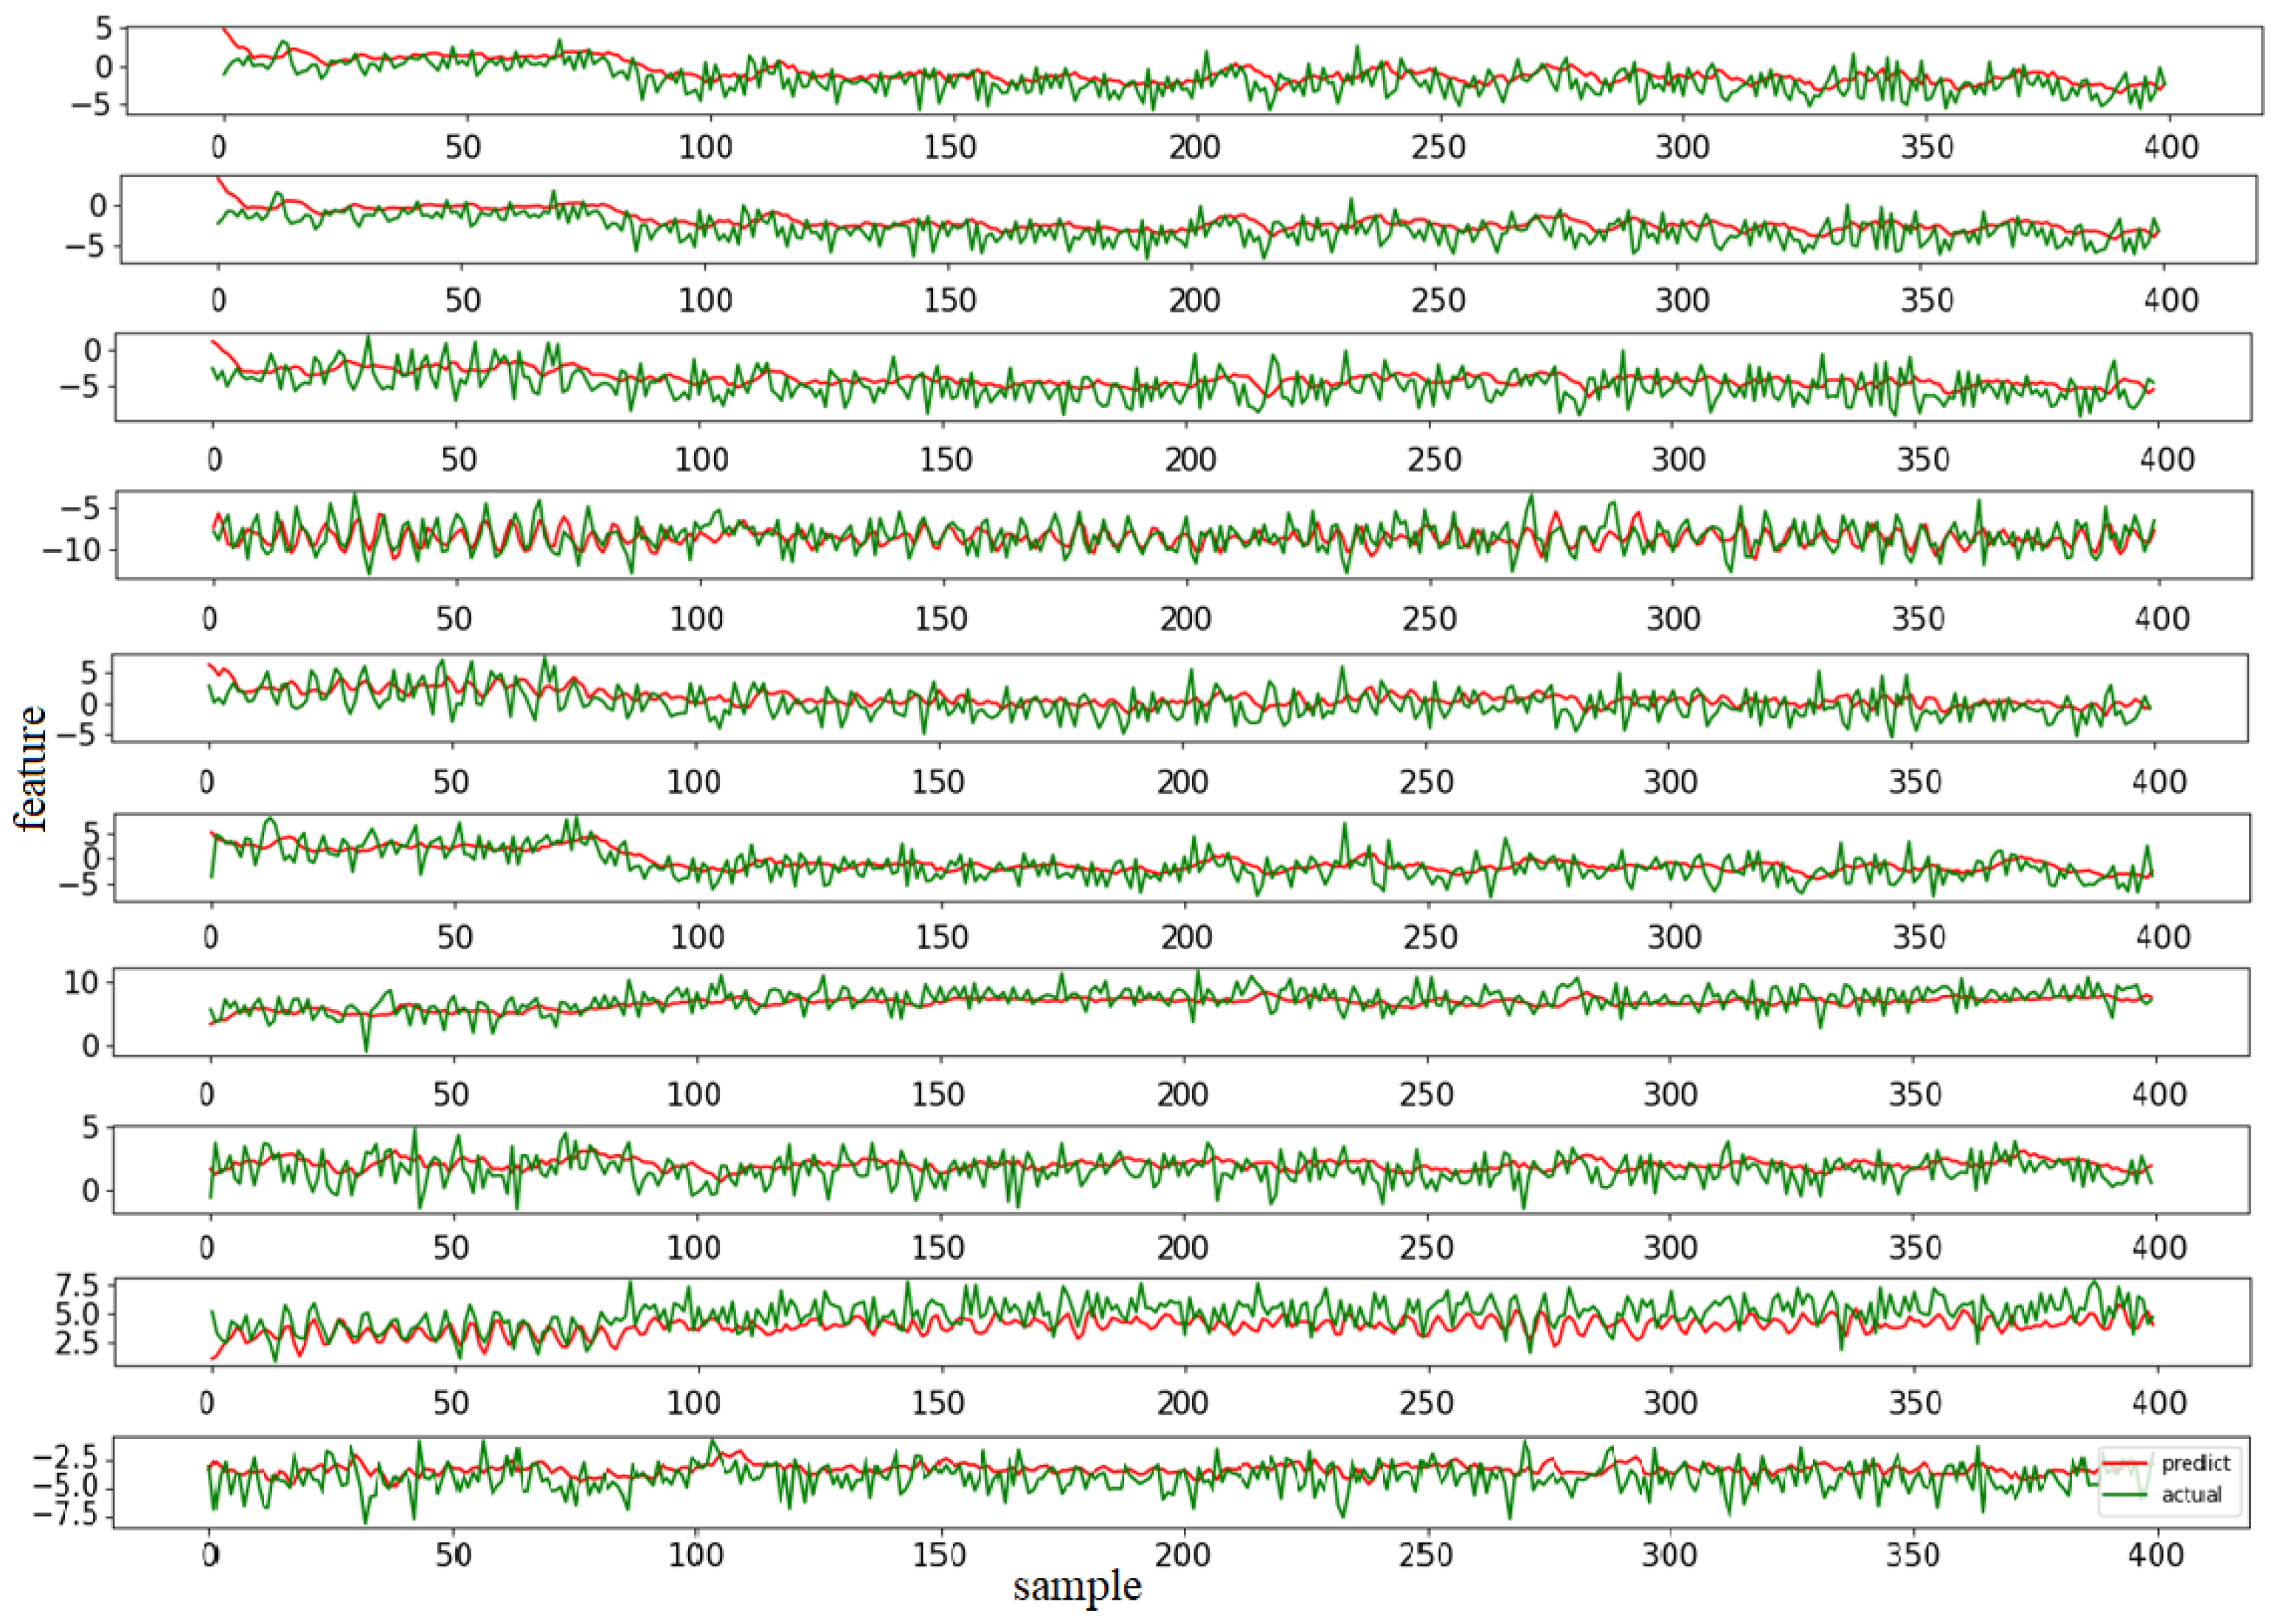Click the red line sample in legend
This screenshot has width=2277, height=1624.
tap(2125, 1463)
